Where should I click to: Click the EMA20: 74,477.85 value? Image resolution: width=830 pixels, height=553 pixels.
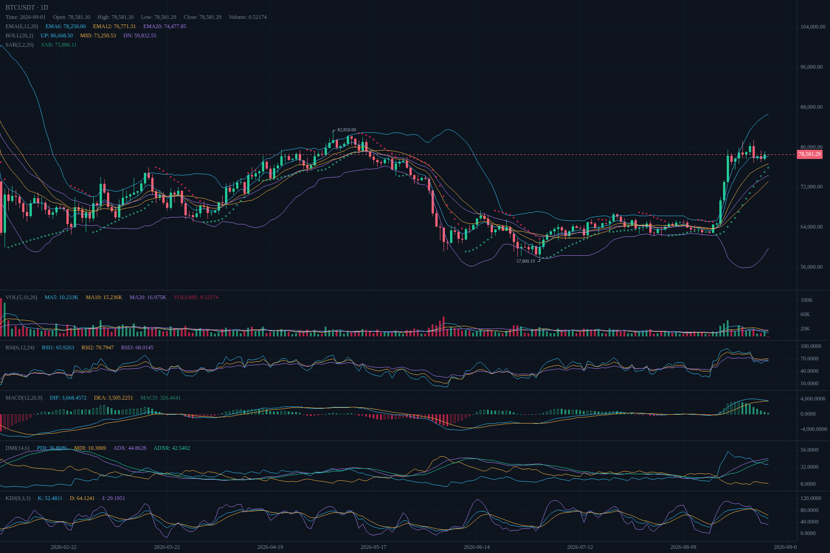[x=165, y=26]
